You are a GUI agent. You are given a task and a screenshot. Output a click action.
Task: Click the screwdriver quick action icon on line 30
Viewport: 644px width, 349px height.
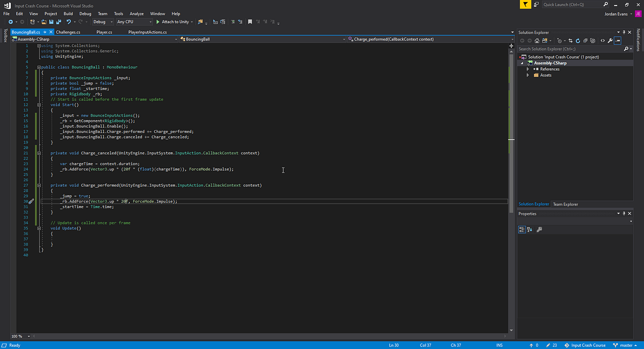[x=31, y=201]
